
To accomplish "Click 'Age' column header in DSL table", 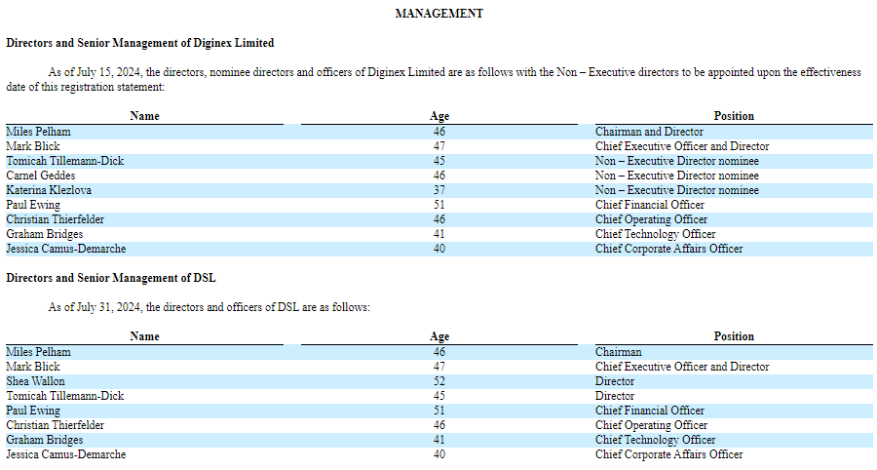I will (439, 336).
